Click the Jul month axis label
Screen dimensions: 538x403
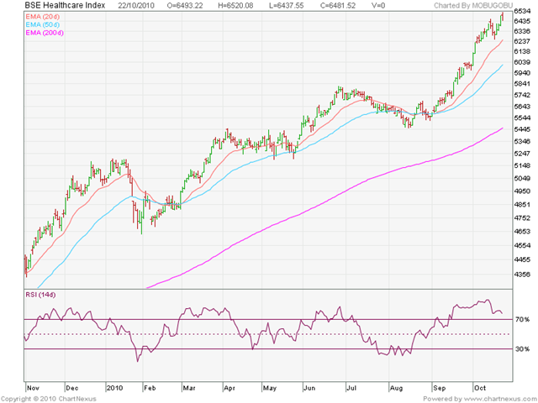(351, 388)
